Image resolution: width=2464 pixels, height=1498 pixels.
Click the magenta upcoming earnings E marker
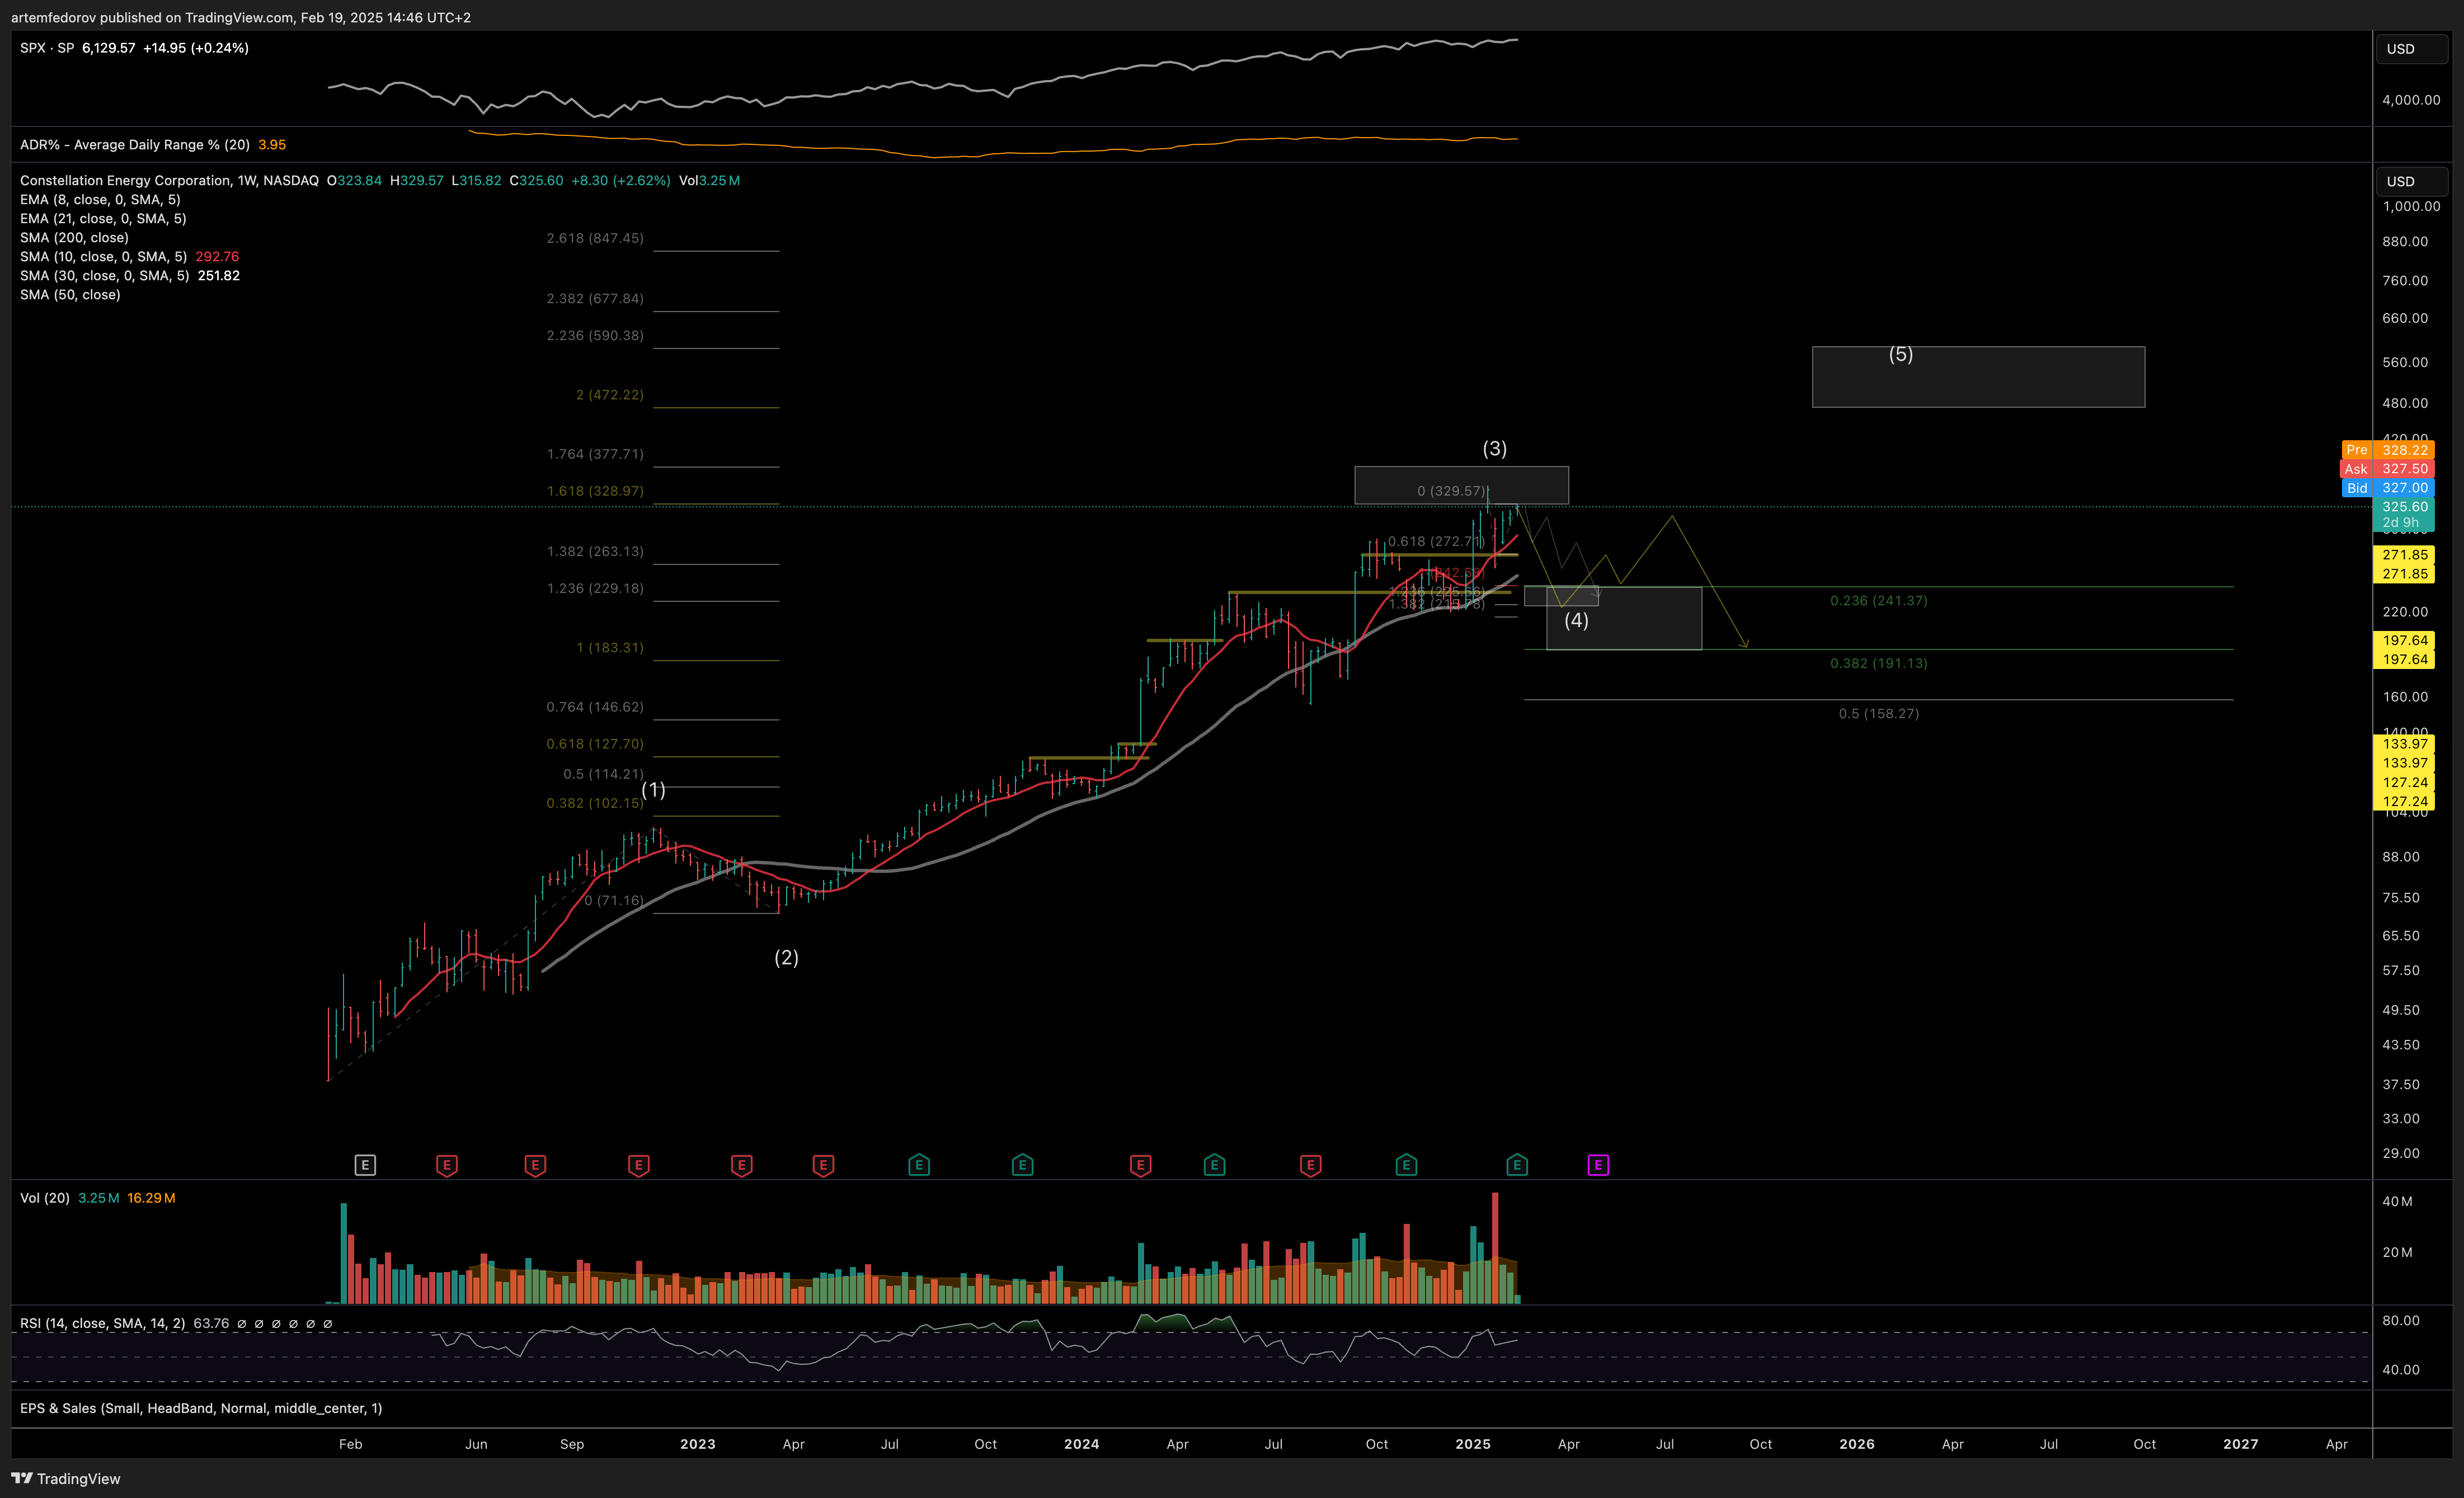(x=1598, y=1165)
